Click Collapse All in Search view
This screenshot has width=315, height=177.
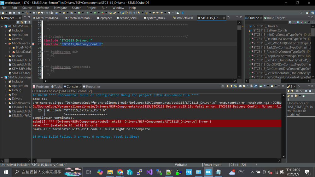(310, 91)
